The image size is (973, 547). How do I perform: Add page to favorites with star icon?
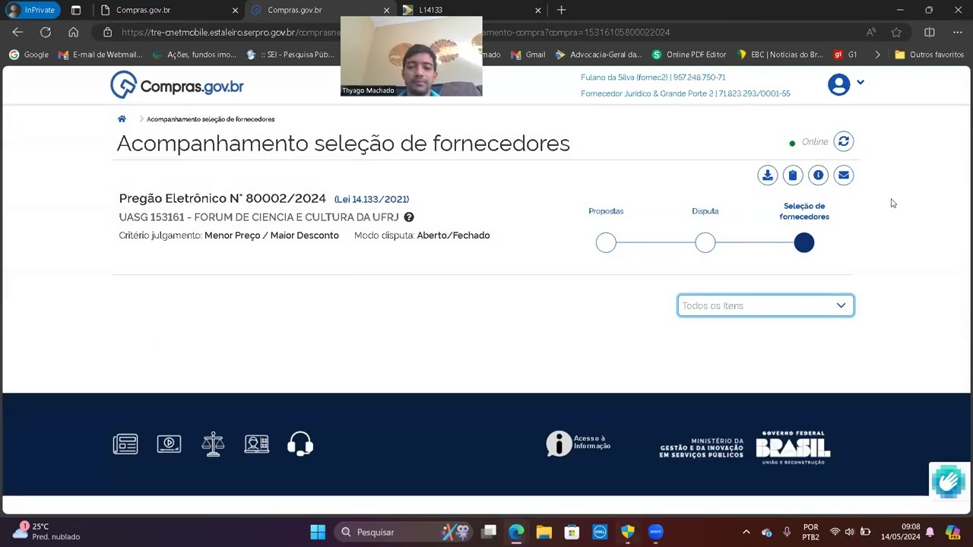(896, 33)
